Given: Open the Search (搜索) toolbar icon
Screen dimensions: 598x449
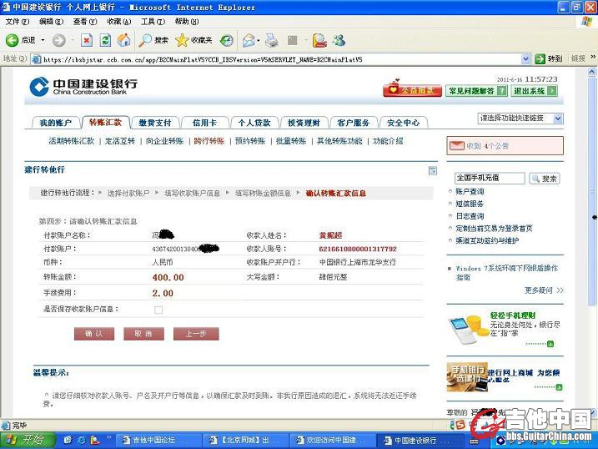Looking at the screenshot, I should click(146, 40).
